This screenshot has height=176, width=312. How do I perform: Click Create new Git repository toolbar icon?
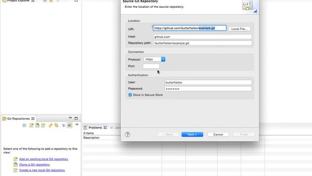click(43, 125)
